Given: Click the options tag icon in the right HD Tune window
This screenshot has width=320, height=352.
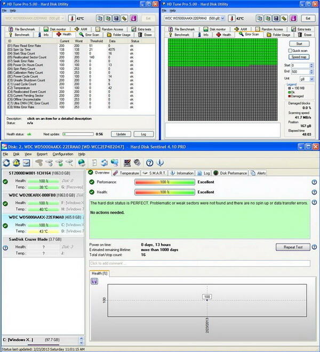Looking at the screenshot, I should pos(284,18).
